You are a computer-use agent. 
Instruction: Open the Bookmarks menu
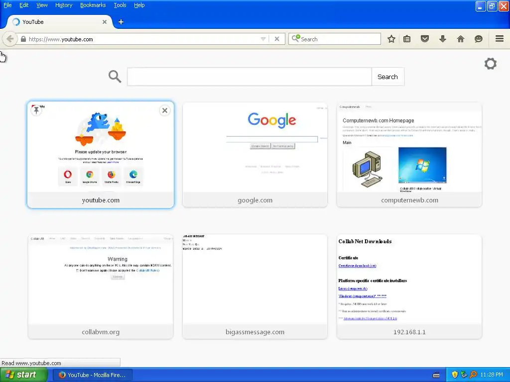[x=93, y=5]
